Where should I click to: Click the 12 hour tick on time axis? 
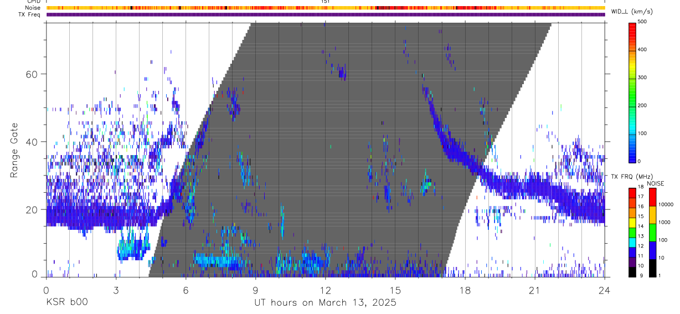click(x=326, y=290)
